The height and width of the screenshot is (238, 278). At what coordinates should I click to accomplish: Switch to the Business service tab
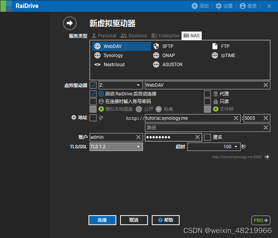(x=134, y=36)
